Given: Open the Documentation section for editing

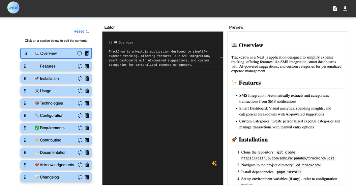Looking at the screenshot, I should coord(53,153).
